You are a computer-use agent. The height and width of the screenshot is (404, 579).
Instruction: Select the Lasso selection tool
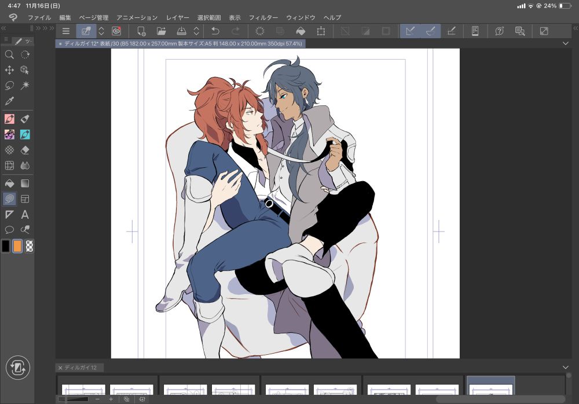click(x=9, y=86)
